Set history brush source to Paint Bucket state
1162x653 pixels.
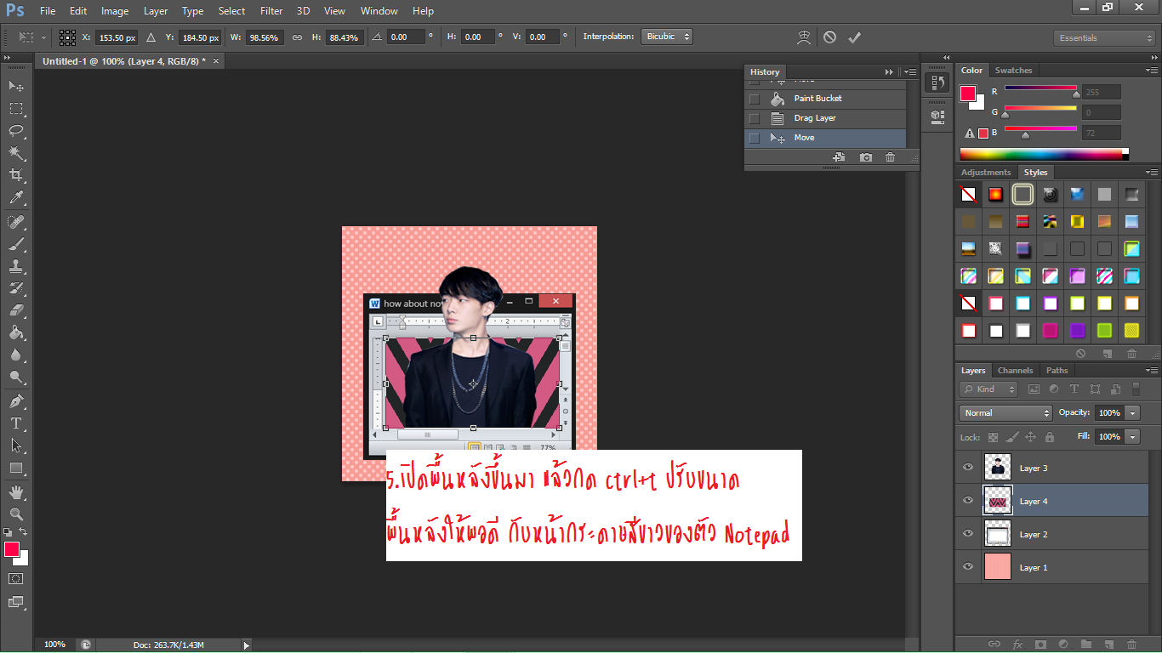[x=754, y=99]
